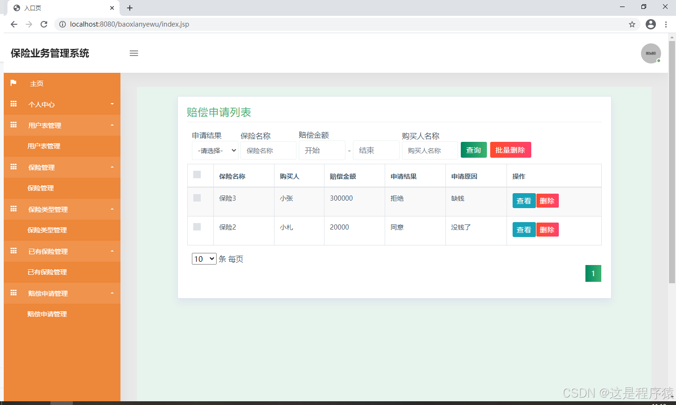The width and height of the screenshot is (676, 405).
Task: Click the hamburger menu icon to collapse sidebar
Action: pos(134,53)
